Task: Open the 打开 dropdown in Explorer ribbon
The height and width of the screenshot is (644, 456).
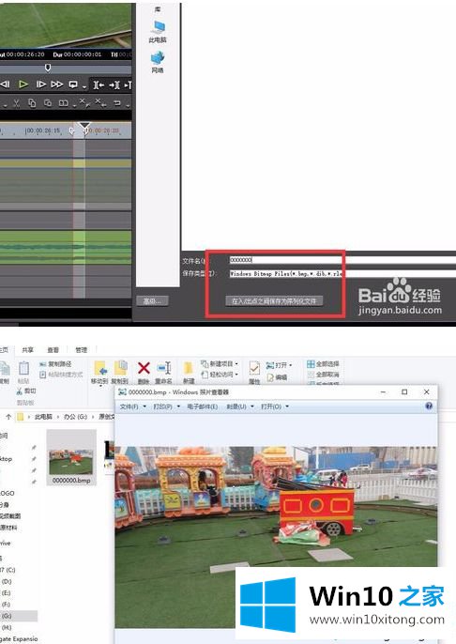Action: pyautogui.click(x=279, y=365)
